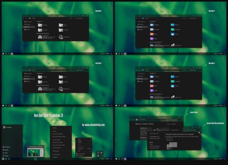Toggle checked Show Task View button entry
The height and width of the screenshot is (165, 228).
[61, 134]
